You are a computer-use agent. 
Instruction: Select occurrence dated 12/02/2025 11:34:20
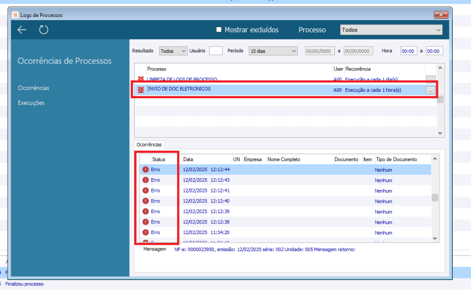coord(286,233)
